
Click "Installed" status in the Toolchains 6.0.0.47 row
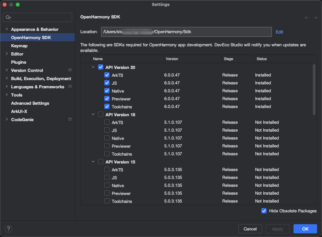click(263, 106)
